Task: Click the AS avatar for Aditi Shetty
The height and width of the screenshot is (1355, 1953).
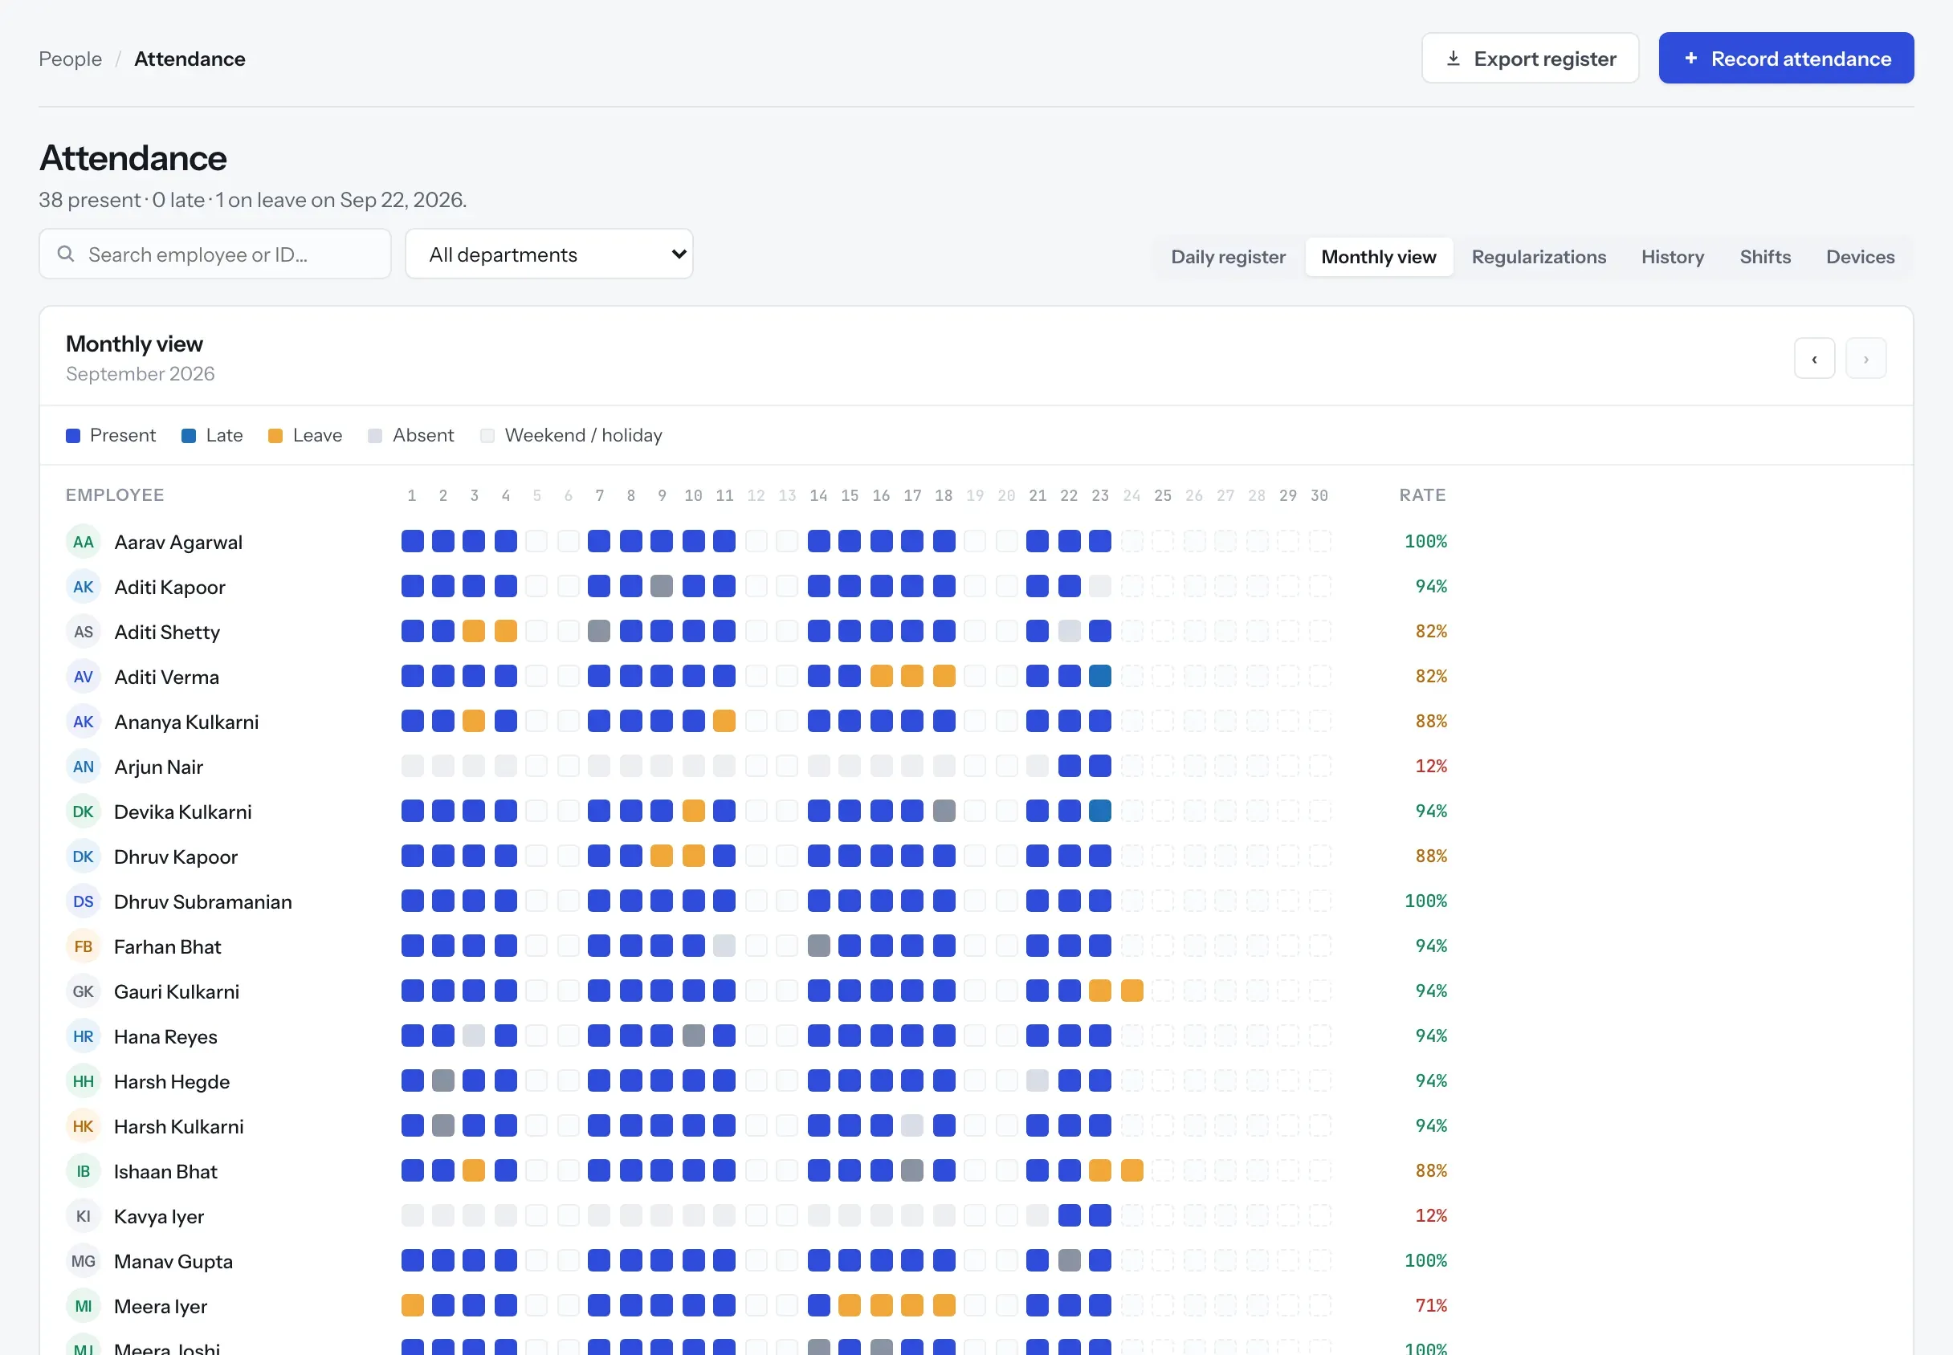Action: coord(84,632)
